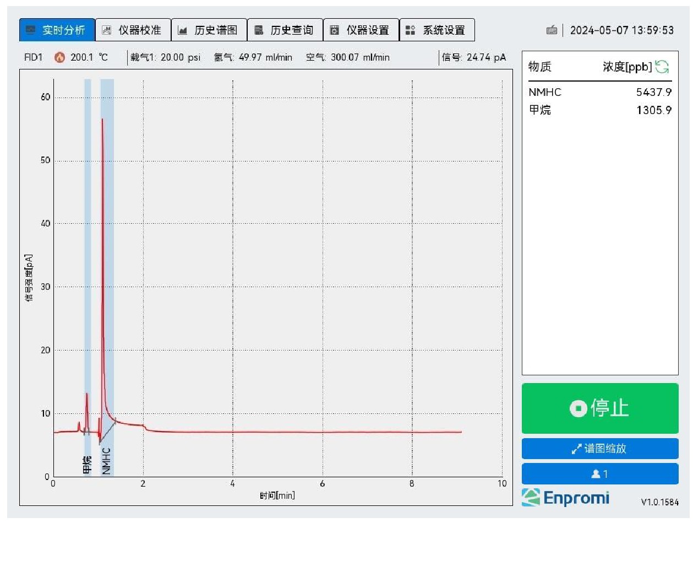The width and height of the screenshot is (693, 582).
Task: Click the 氢气: 49.97 ml/min reading
Action: tap(253, 57)
